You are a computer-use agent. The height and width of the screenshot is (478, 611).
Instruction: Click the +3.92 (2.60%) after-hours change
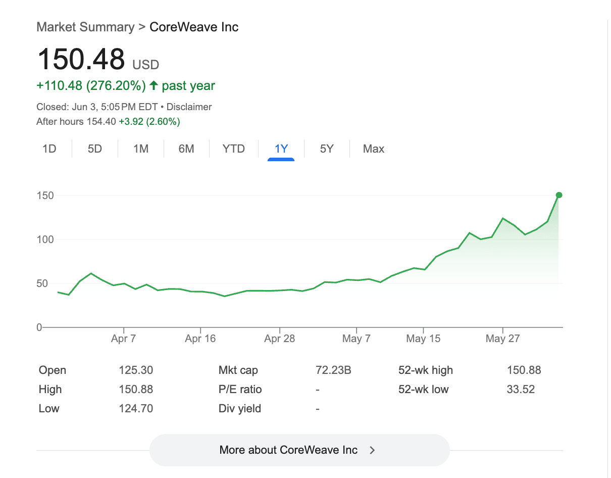click(149, 122)
